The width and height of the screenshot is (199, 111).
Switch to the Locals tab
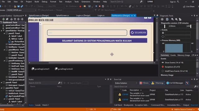[x=38, y=105]
